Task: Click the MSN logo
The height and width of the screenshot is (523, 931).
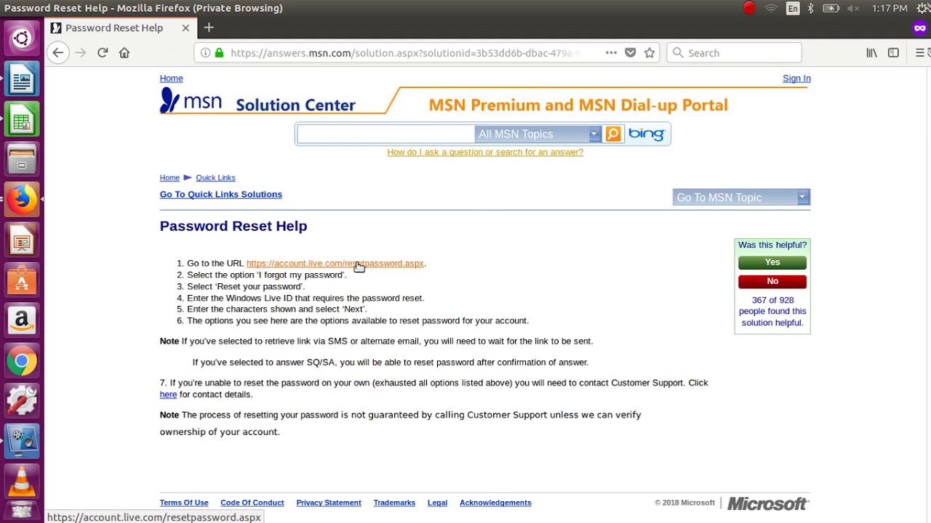Action: tap(191, 101)
